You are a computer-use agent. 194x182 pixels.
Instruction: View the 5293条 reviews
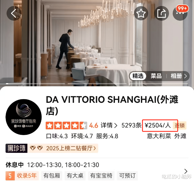pos(131,125)
